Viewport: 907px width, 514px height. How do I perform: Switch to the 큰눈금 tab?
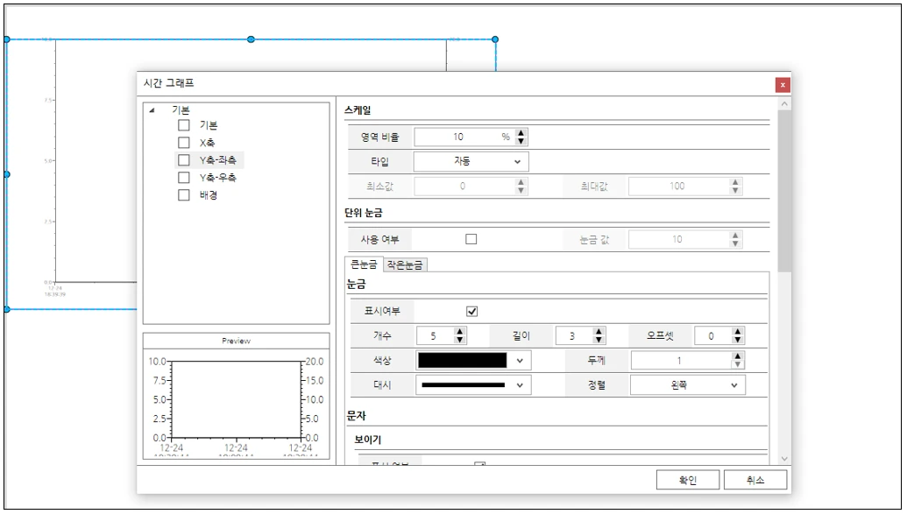364,264
